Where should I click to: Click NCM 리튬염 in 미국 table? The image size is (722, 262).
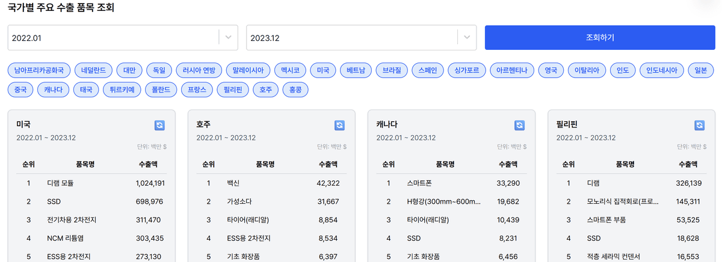coord(66,239)
